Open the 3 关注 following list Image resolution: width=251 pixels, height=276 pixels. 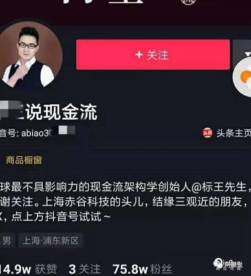tap(85, 269)
